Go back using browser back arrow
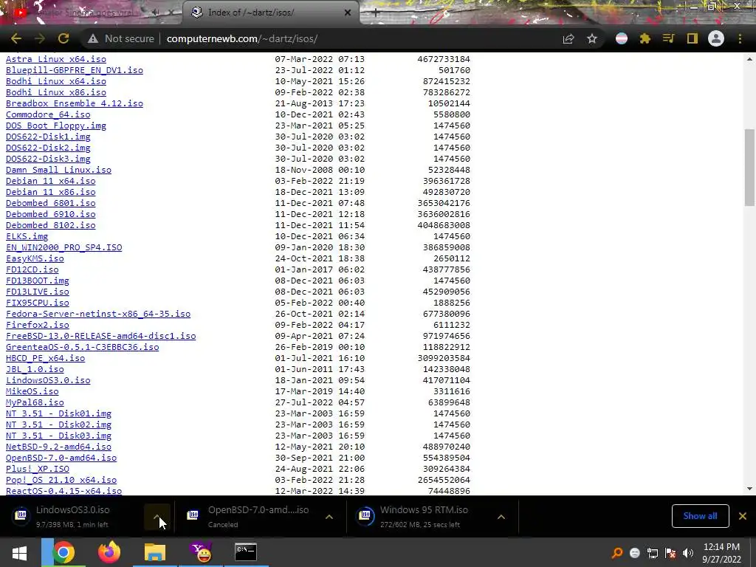This screenshot has height=567, width=756. tap(16, 38)
